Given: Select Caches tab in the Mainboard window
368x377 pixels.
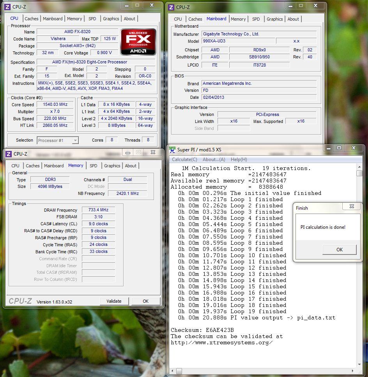Looking at the screenshot, I should coord(195,19).
